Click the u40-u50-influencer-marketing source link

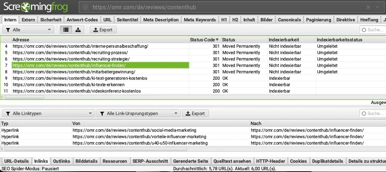pos(140,143)
